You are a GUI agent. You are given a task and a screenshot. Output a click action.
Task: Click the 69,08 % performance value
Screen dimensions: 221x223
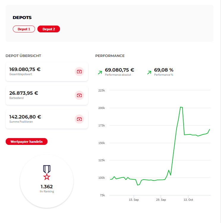click(x=164, y=70)
